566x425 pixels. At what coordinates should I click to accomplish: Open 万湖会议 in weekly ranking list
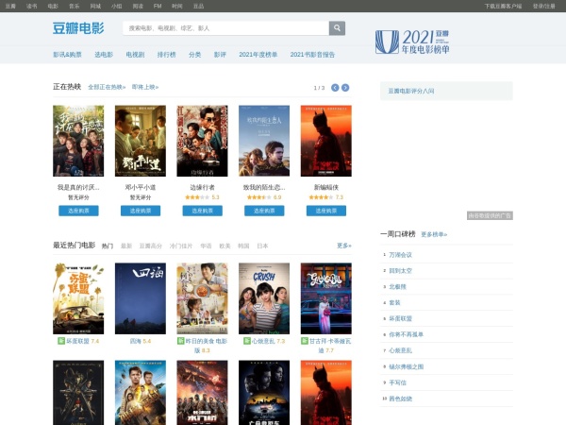401,255
